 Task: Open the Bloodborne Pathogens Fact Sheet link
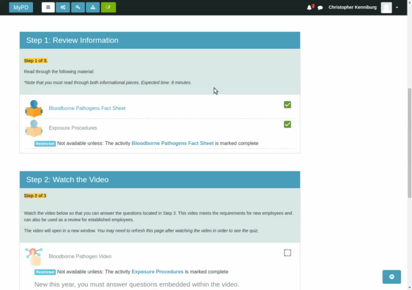click(x=87, y=108)
